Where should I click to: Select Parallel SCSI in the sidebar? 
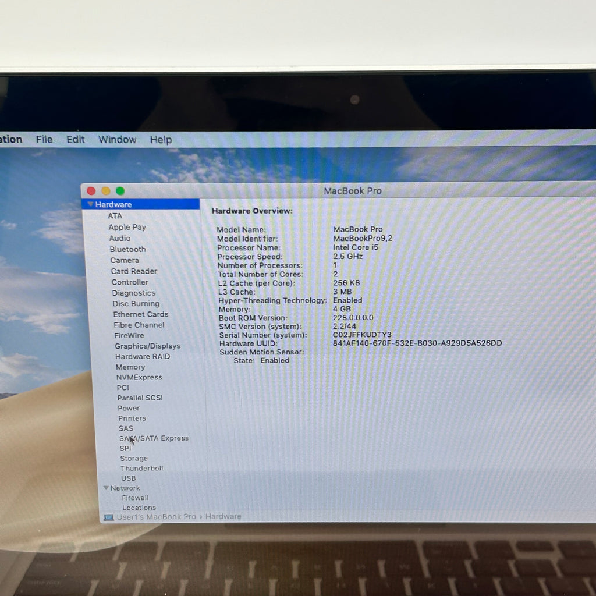tap(140, 398)
